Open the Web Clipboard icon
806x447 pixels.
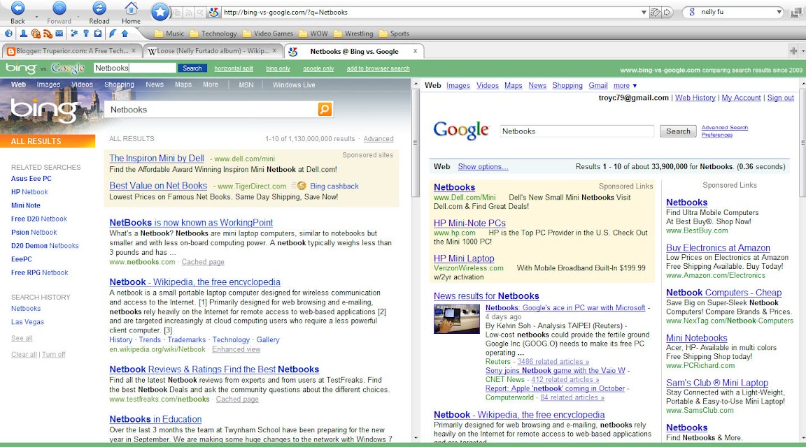coord(98,34)
